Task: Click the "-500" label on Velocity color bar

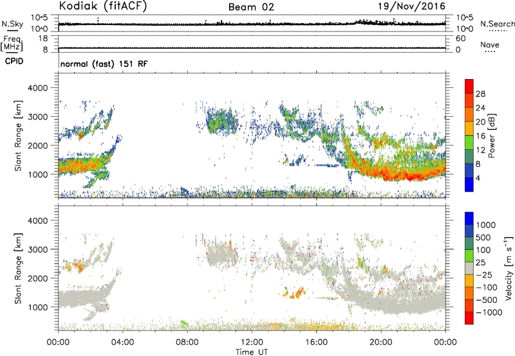Action: 487,299
